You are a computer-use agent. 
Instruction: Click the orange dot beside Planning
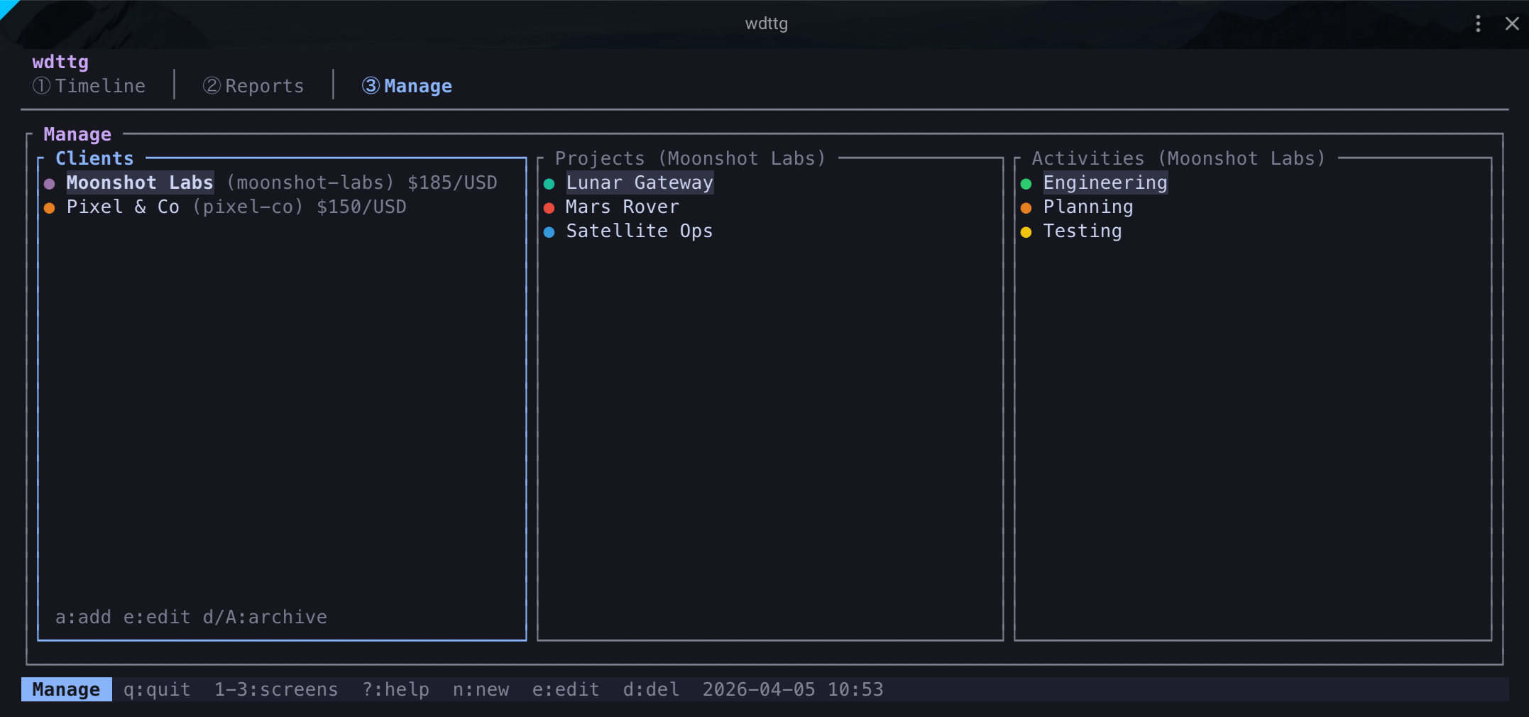pyautogui.click(x=1026, y=208)
